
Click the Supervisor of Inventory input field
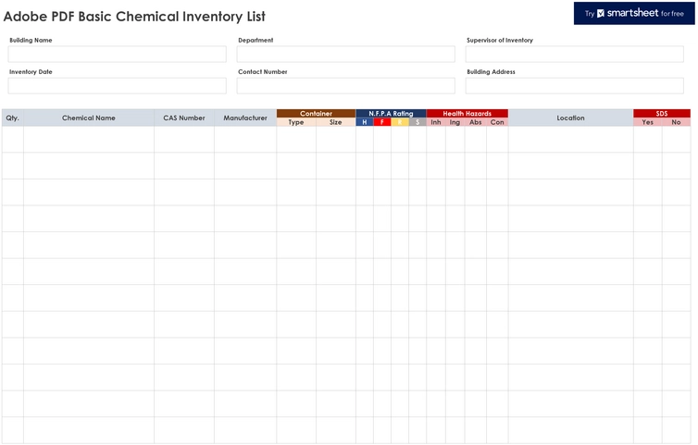575,55
